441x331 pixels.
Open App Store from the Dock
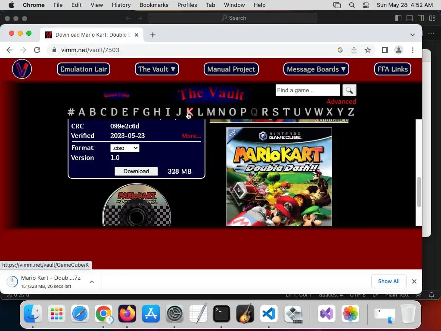[151, 314]
